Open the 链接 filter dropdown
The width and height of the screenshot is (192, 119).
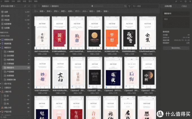(x=106, y=11)
